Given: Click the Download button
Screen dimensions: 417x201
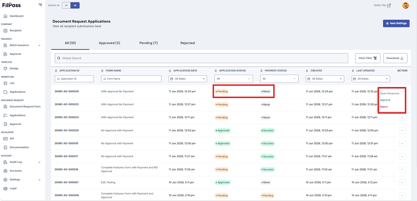Looking at the screenshot, I should click(395, 58).
